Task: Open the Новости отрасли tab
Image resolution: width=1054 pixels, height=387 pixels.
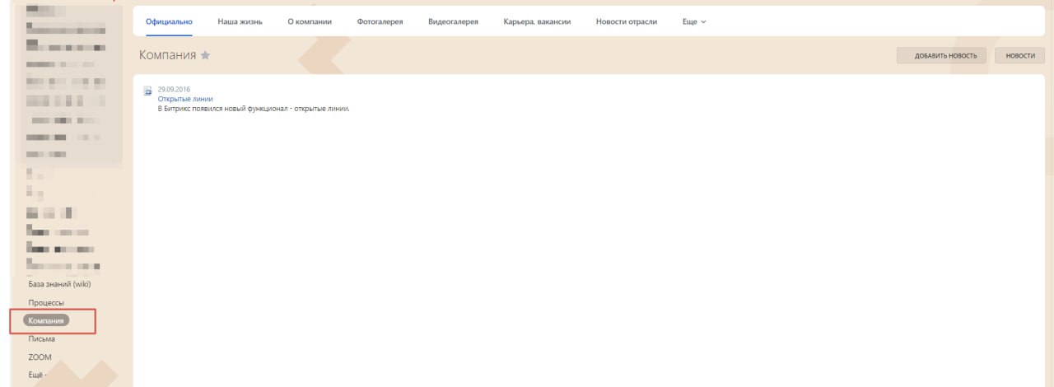Action: click(626, 21)
